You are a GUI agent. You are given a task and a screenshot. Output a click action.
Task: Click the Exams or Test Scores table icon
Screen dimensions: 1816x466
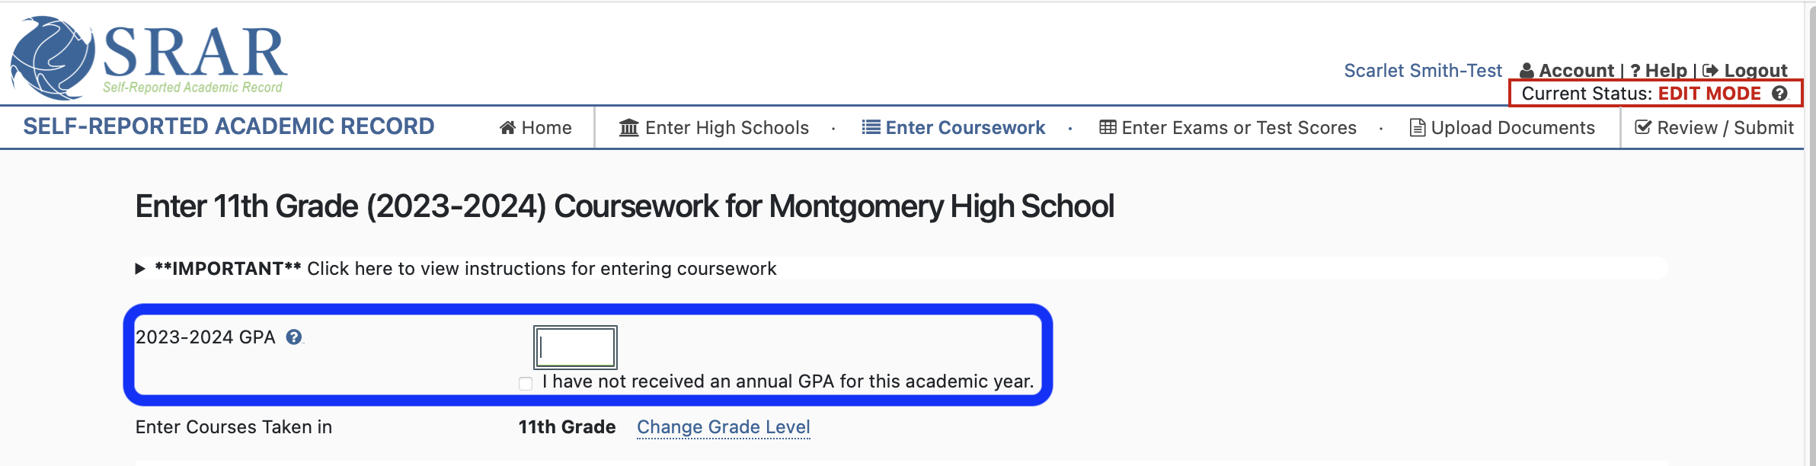[1108, 128]
